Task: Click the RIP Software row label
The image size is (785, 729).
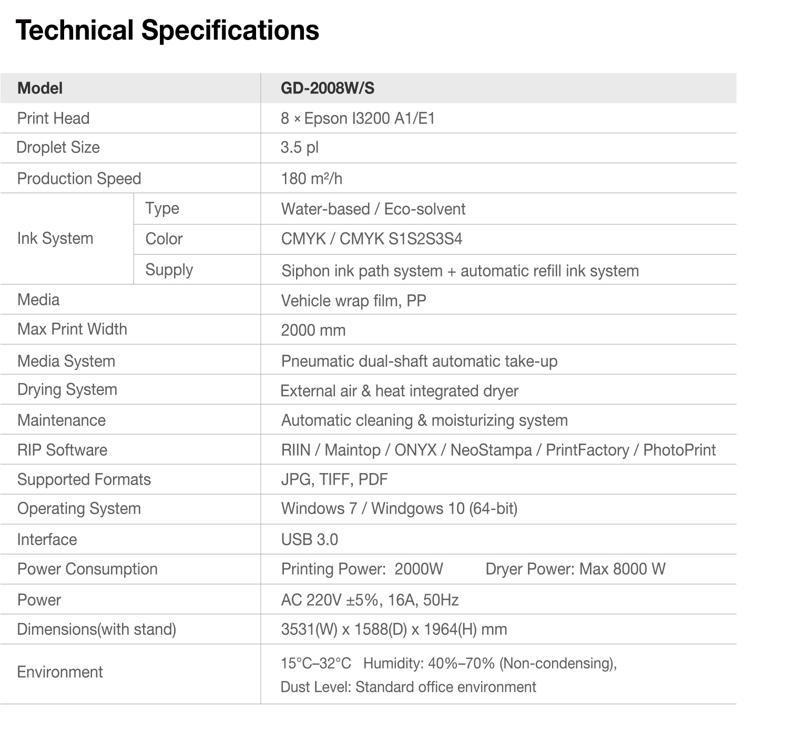Action: 62,450
